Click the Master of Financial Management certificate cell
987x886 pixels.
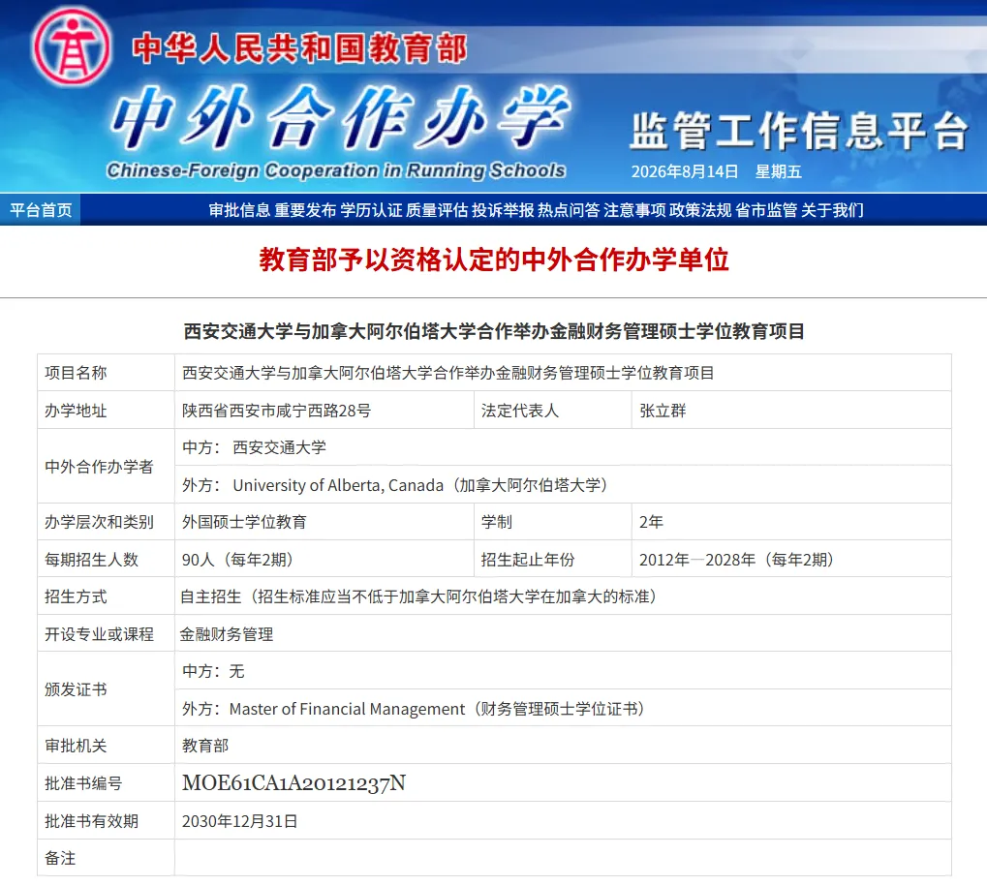563,708
